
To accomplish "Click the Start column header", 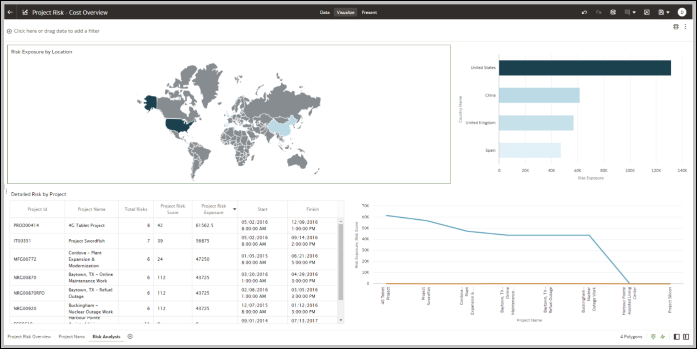I will click(263, 209).
